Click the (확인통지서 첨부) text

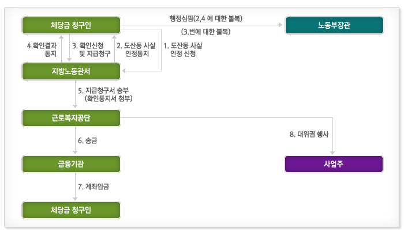click(109, 98)
